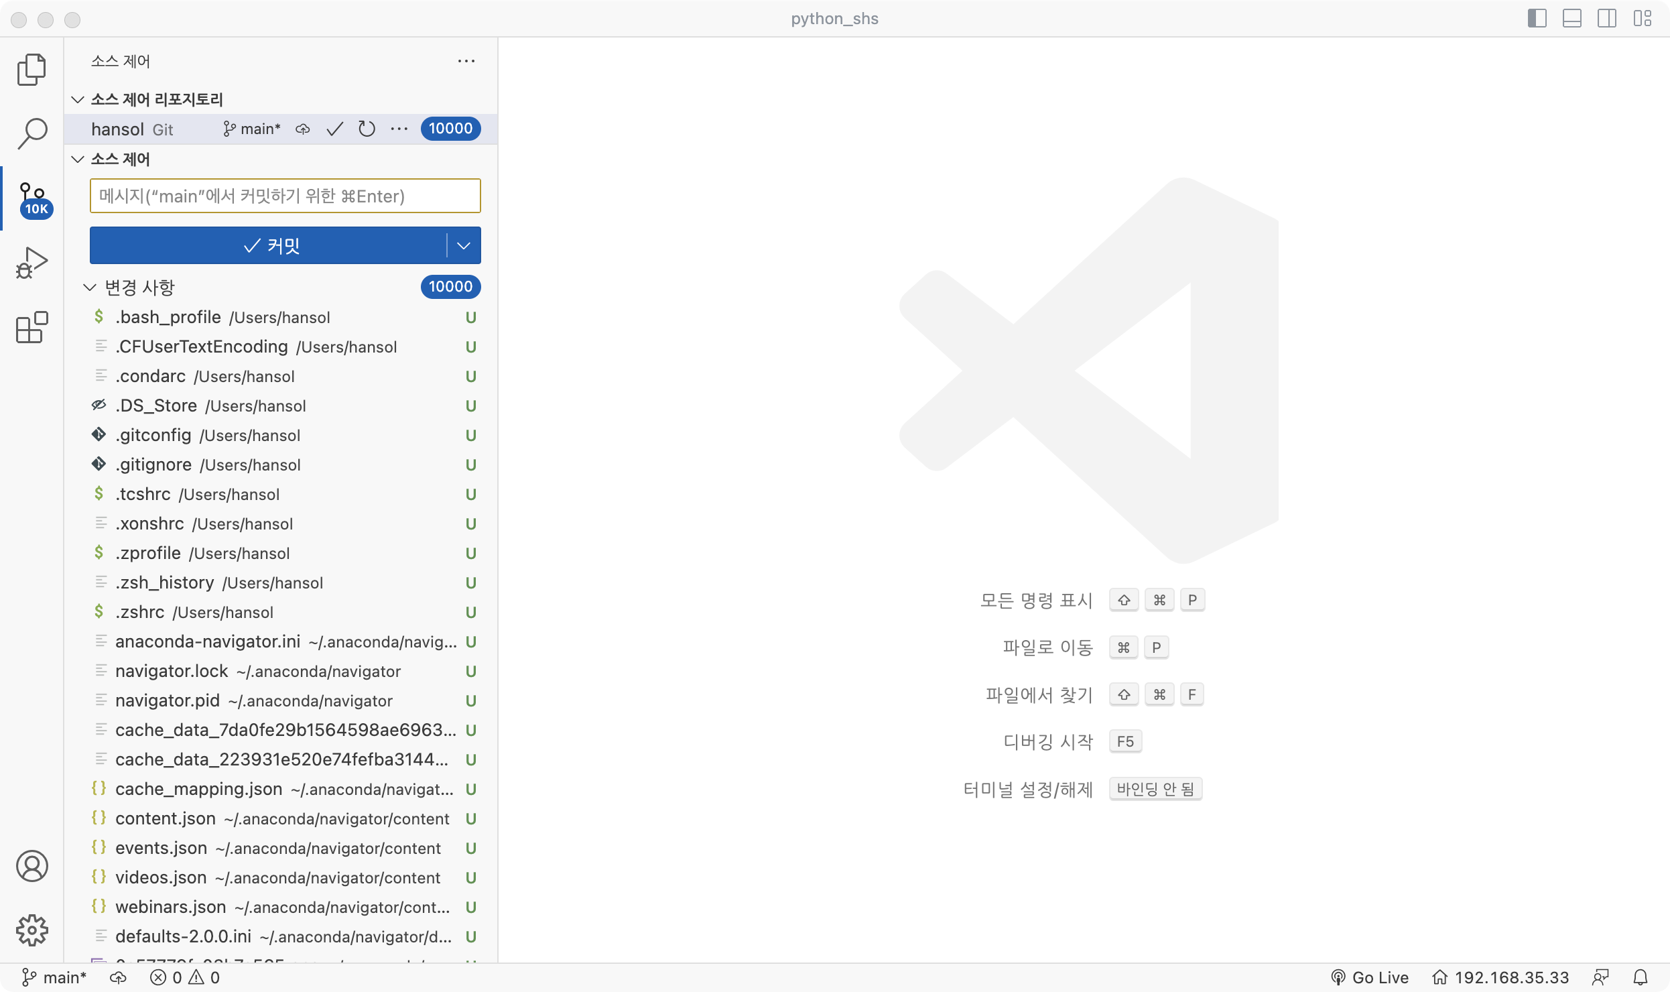
Task: Focus the commit message input field
Action: 285,196
